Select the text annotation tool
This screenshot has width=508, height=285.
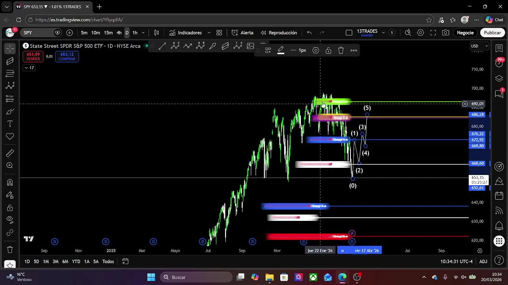(10, 124)
